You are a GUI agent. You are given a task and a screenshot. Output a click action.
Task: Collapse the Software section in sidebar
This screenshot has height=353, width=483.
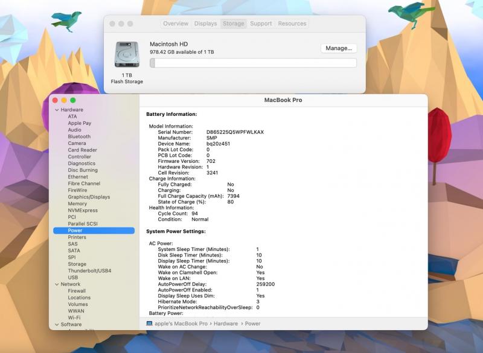coord(57,325)
